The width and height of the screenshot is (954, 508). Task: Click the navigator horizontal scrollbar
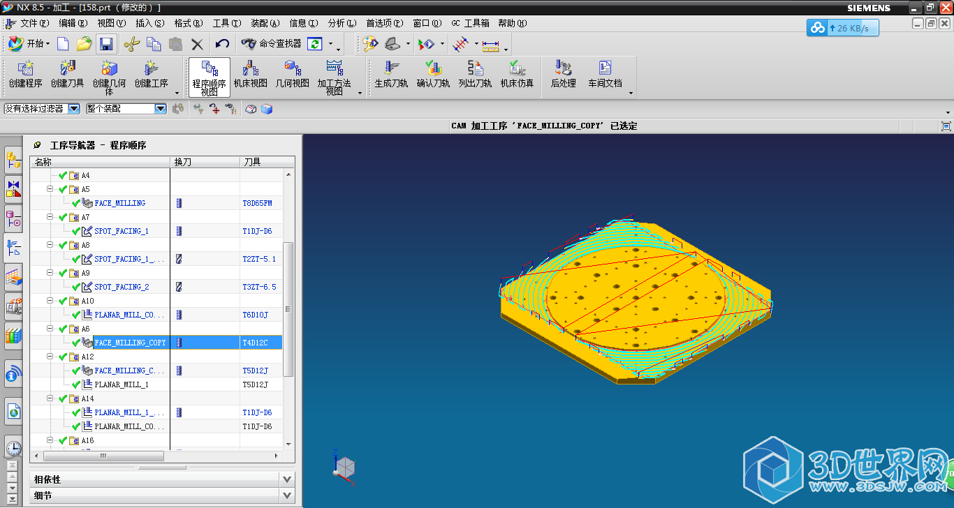103,456
